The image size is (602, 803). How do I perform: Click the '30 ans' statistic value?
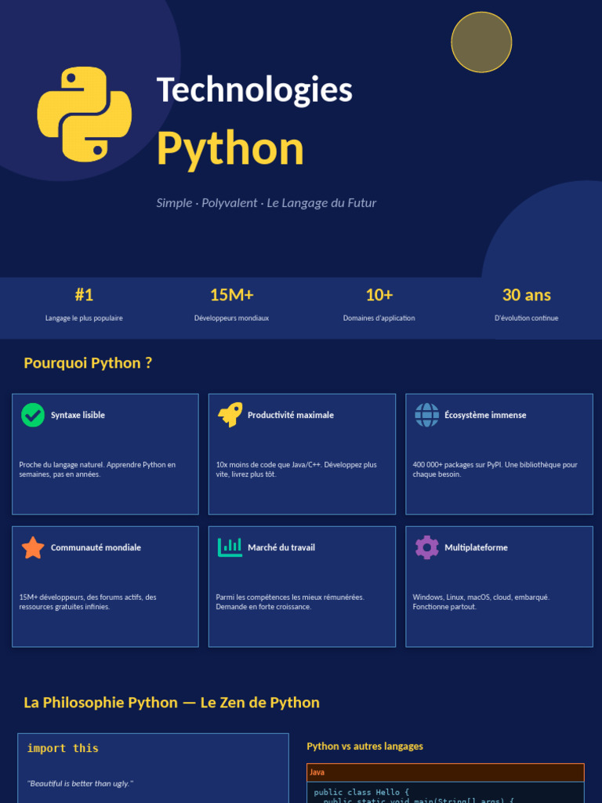tap(527, 295)
